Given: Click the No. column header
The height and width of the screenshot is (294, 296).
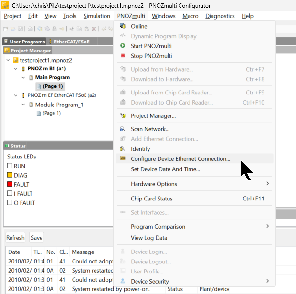Looking at the screenshot, I should pyautogui.click(x=51, y=252).
